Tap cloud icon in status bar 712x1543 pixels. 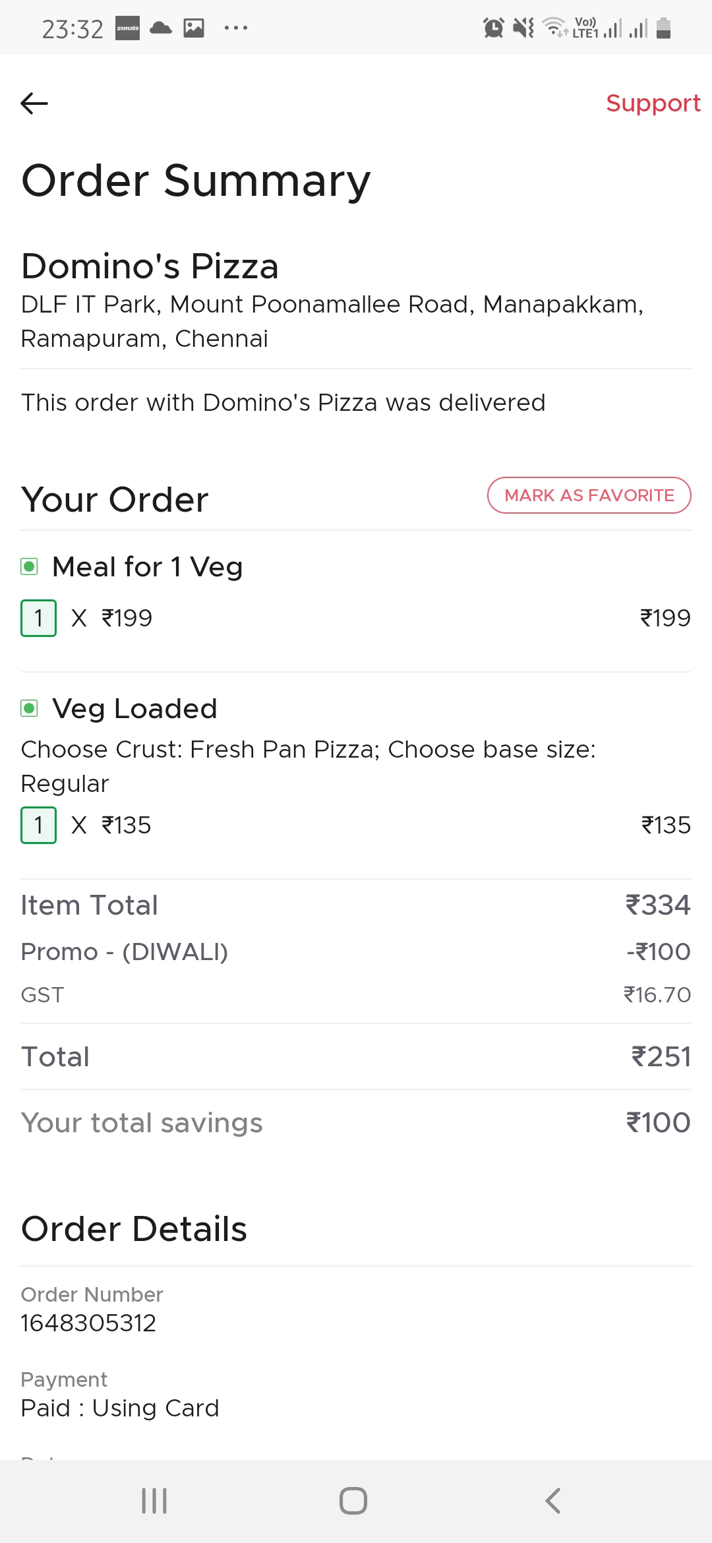(x=161, y=28)
